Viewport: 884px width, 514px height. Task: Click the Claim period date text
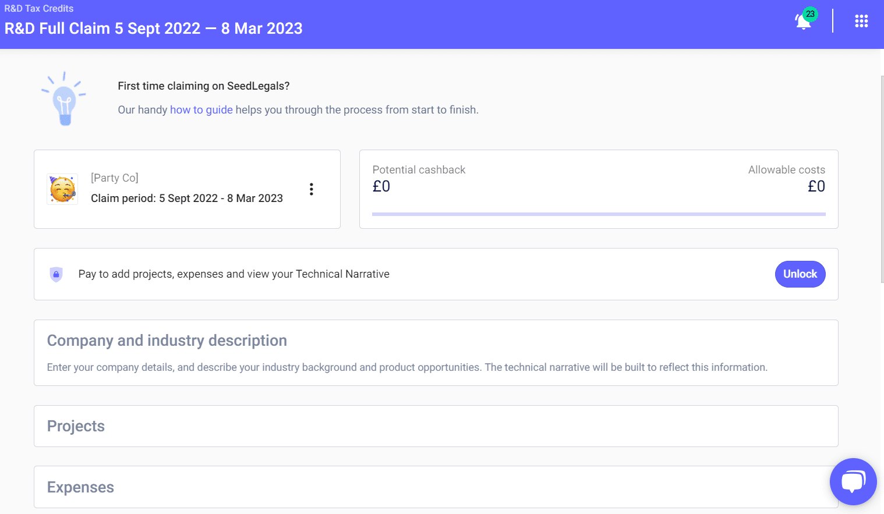point(186,198)
